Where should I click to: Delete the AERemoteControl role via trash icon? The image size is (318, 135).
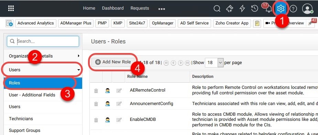pyautogui.click(x=96, y=91)
